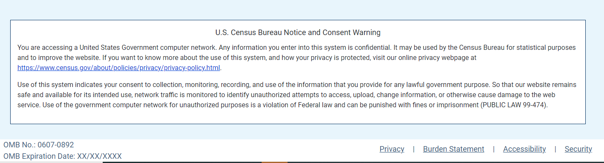Open the Security footer link
Viewport: 604px width, 163px height.
[x=578, y=149]
